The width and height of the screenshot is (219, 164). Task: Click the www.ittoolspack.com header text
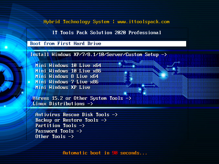pos(143,22)
